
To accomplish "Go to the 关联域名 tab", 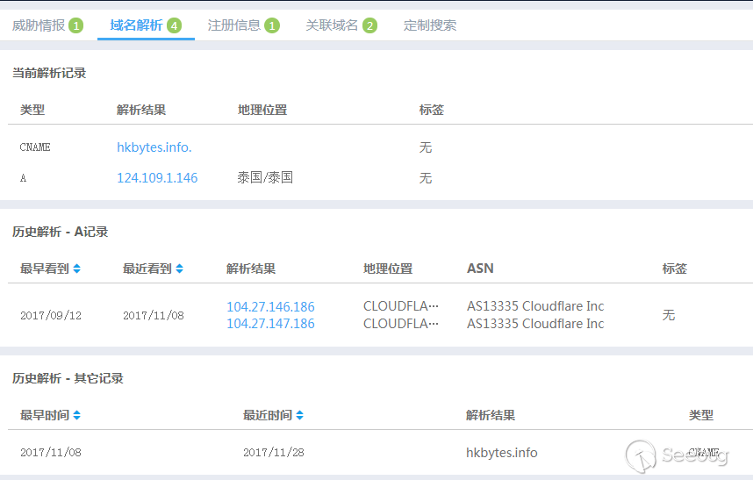I will 332,25.
